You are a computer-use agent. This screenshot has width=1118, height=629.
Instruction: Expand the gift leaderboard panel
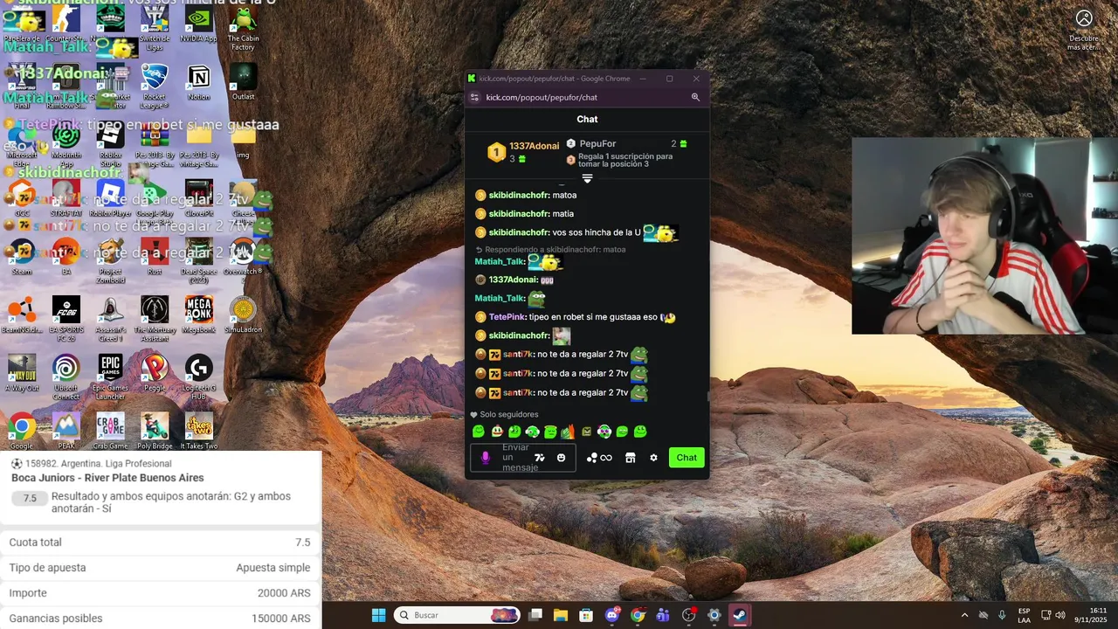(x=587, y=178)
